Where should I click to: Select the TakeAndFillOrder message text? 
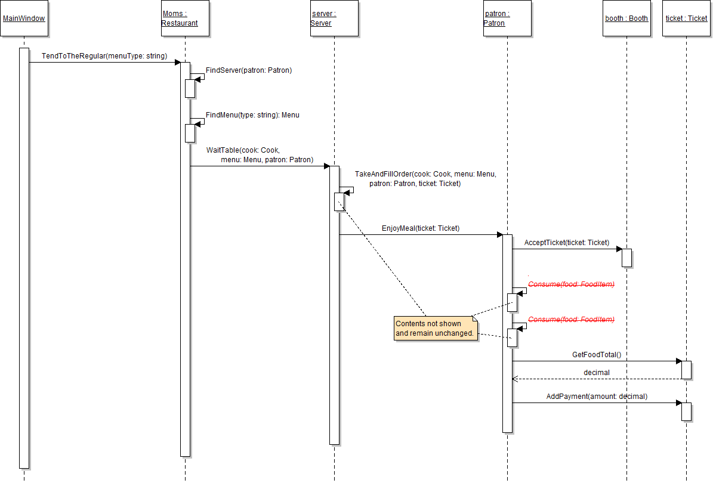coord(425,179)
